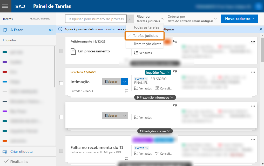
Task: Open the hamburger main menu
Action: (6, 6)
